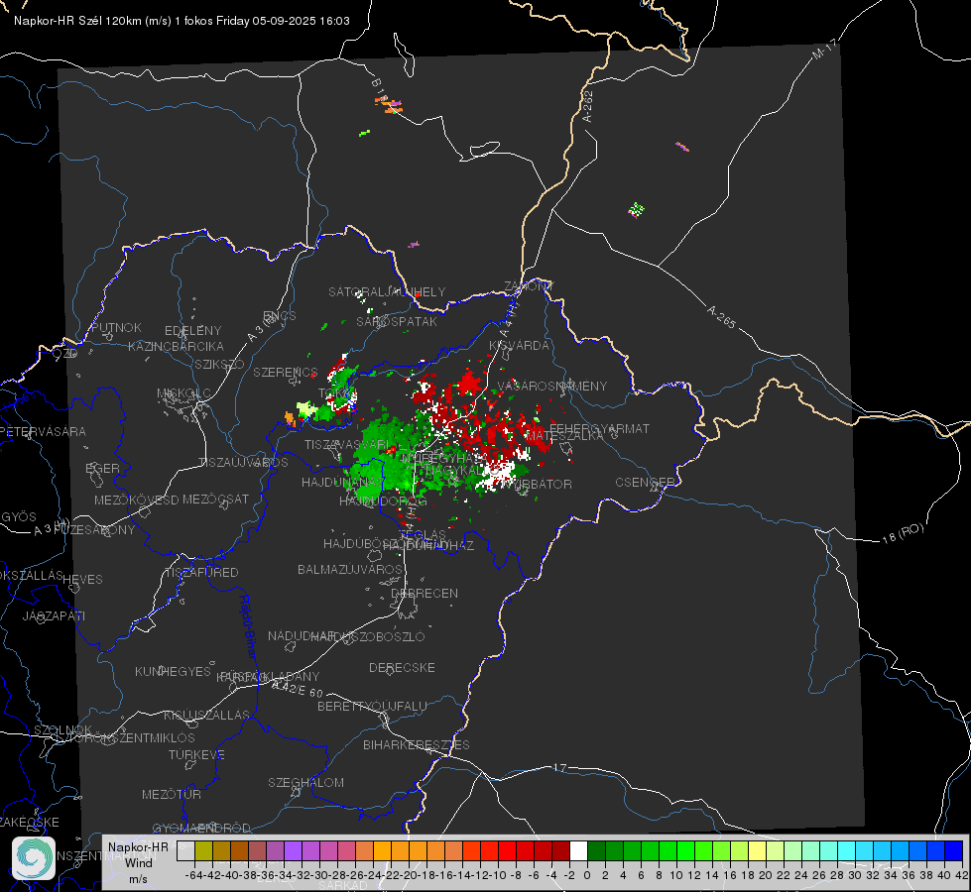
Task: Click the BALMAZÚJVÁROS city label
Action: tap(350, 569)
